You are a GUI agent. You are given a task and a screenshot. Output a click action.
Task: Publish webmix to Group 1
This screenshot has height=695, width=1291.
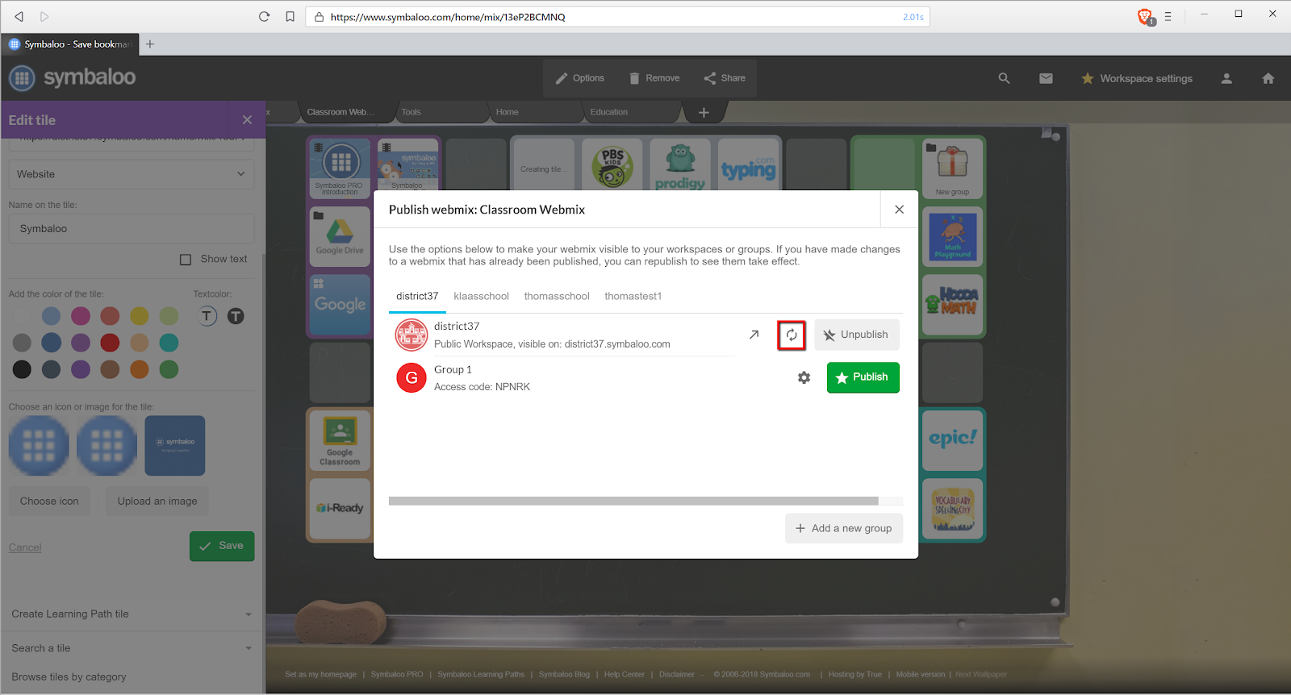[863, 377]
